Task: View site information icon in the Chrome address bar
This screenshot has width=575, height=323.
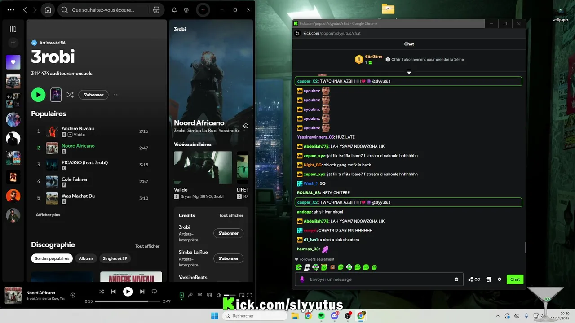Action: pos(297,33)
